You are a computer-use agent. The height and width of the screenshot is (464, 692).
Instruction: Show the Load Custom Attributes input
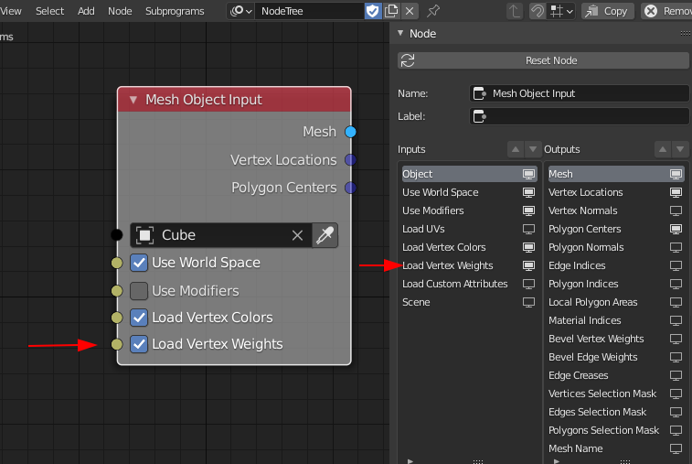coord(528,284)
